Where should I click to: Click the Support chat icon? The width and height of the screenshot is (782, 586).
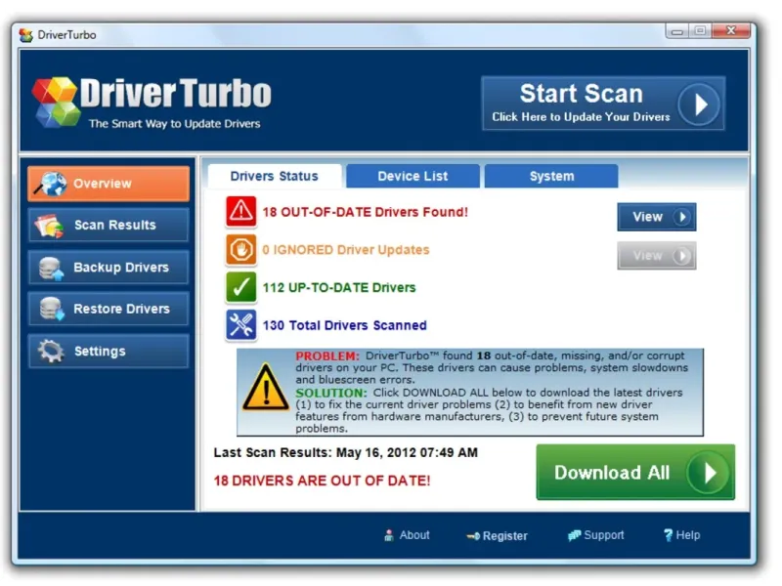[574, 535]
